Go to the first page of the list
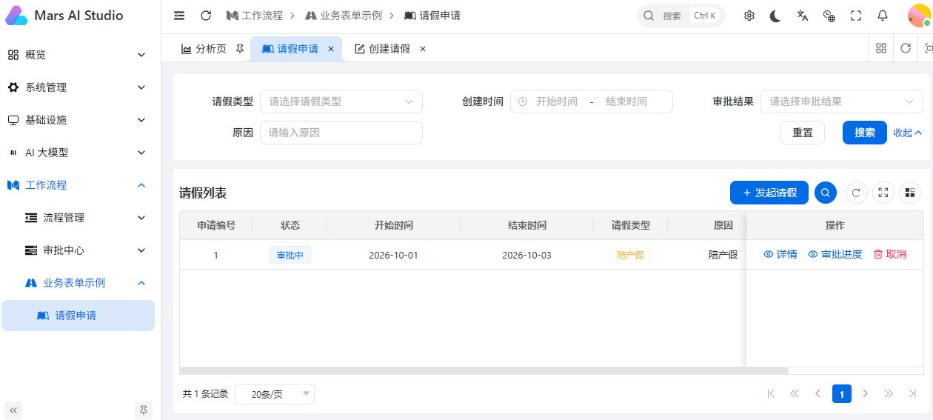Screen dimensions: 933x420 coord(771,393)
